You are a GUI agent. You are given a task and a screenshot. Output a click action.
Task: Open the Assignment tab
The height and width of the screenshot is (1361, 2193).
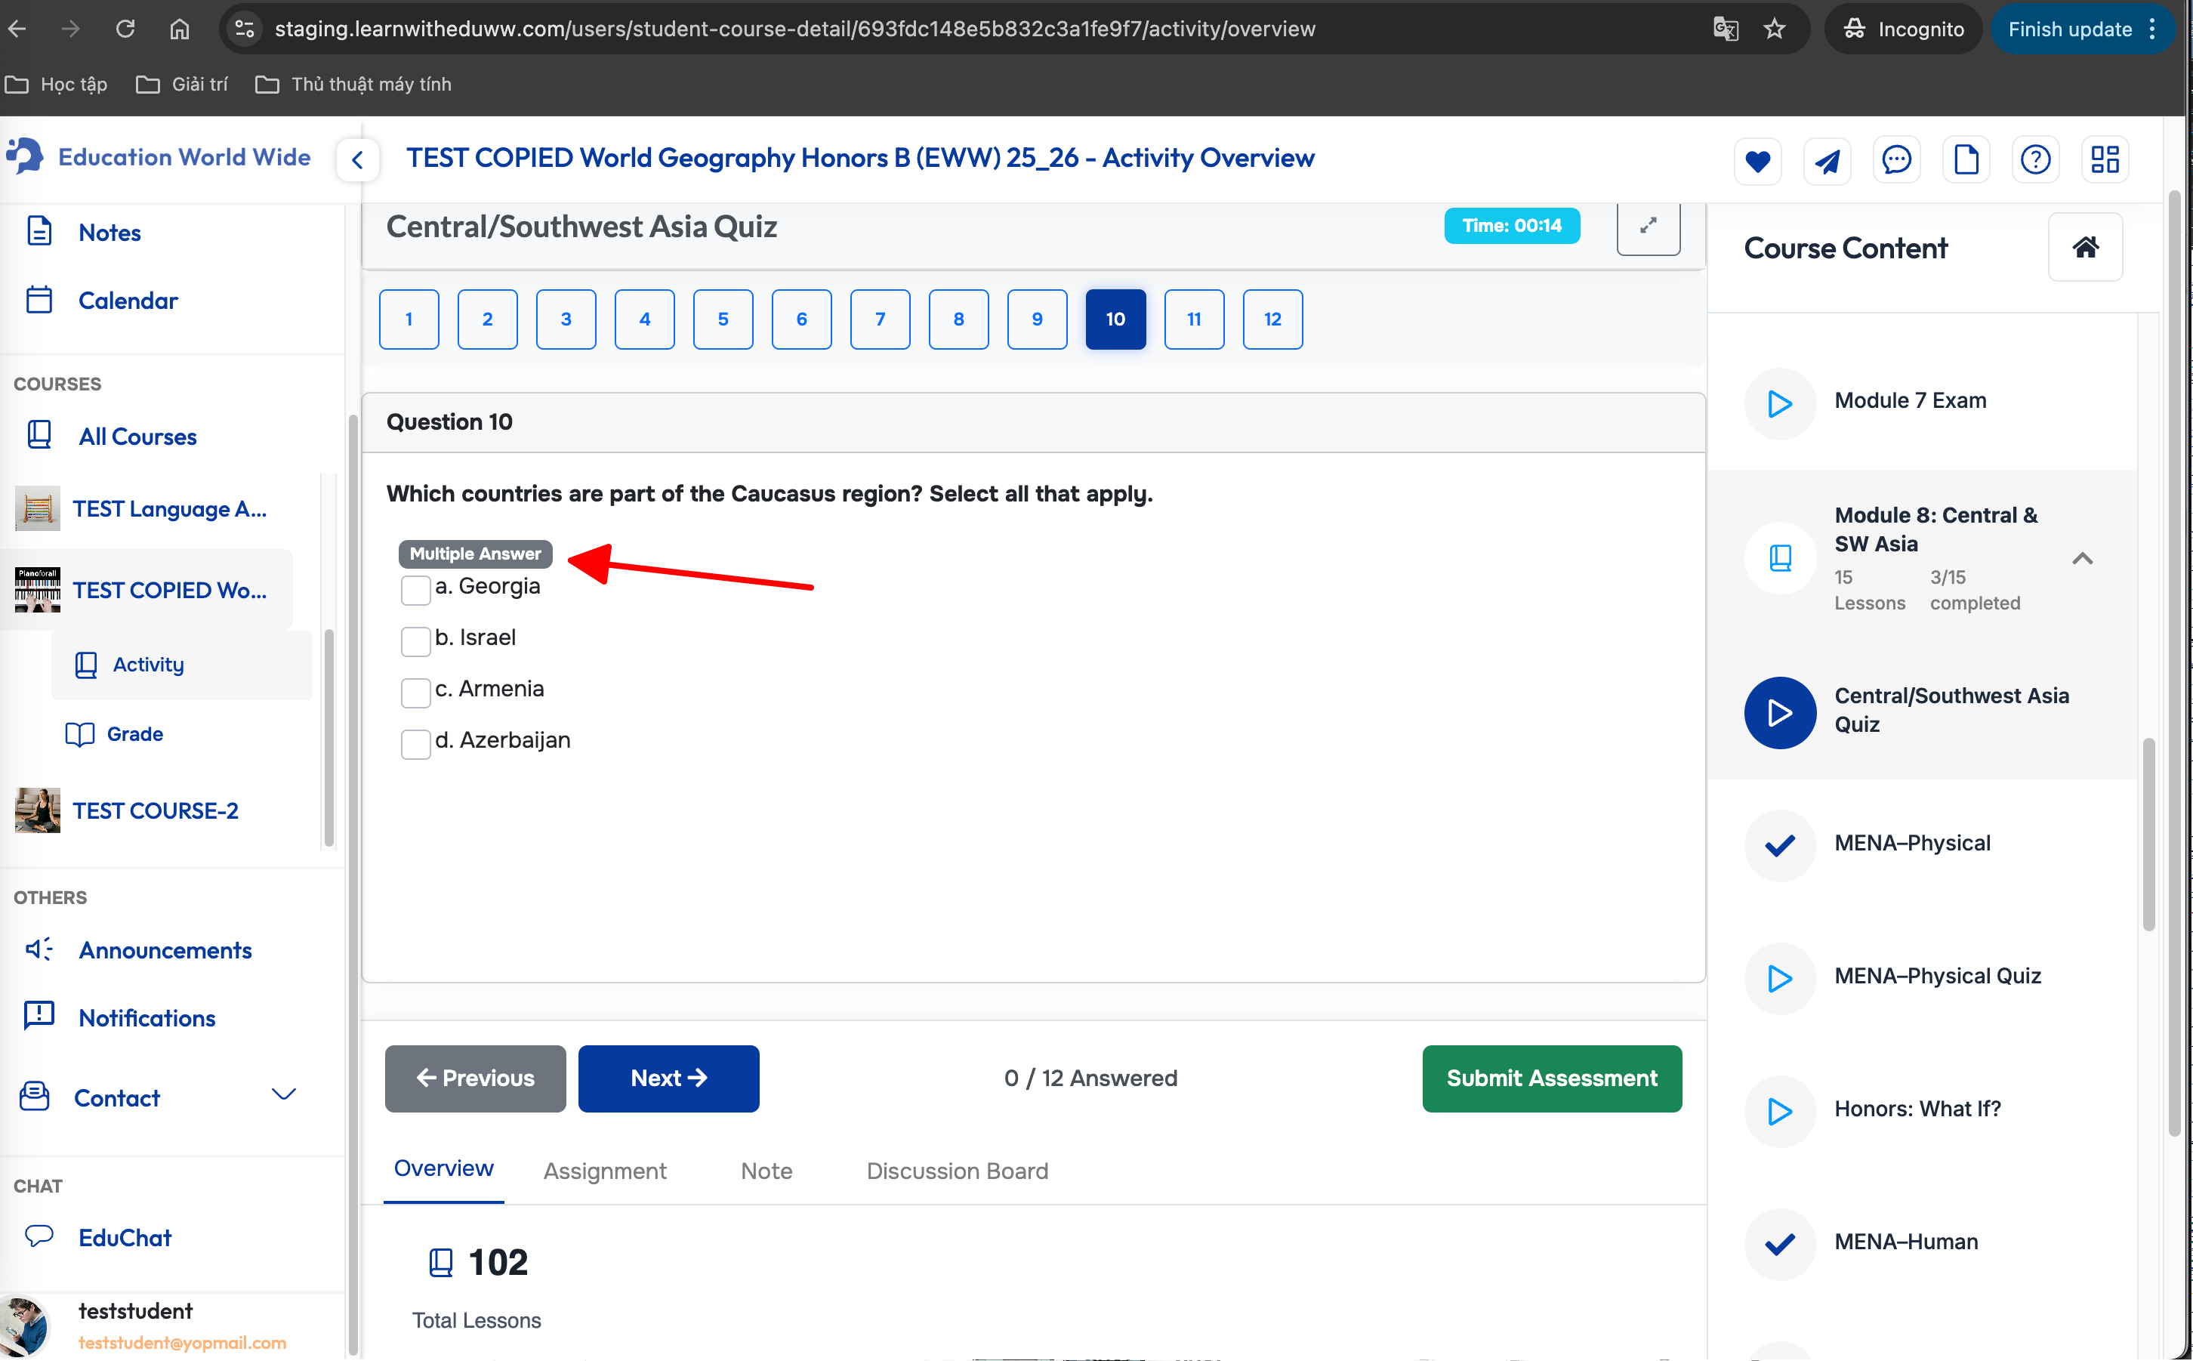tap(605, 1171)
